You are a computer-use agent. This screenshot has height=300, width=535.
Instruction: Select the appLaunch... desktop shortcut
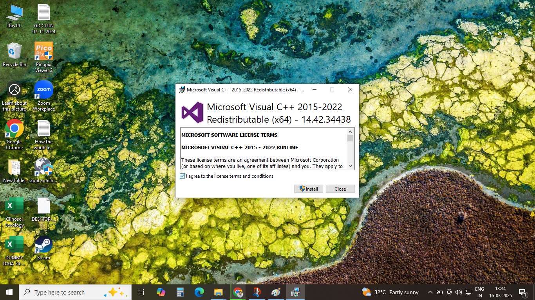click(44, 171)
